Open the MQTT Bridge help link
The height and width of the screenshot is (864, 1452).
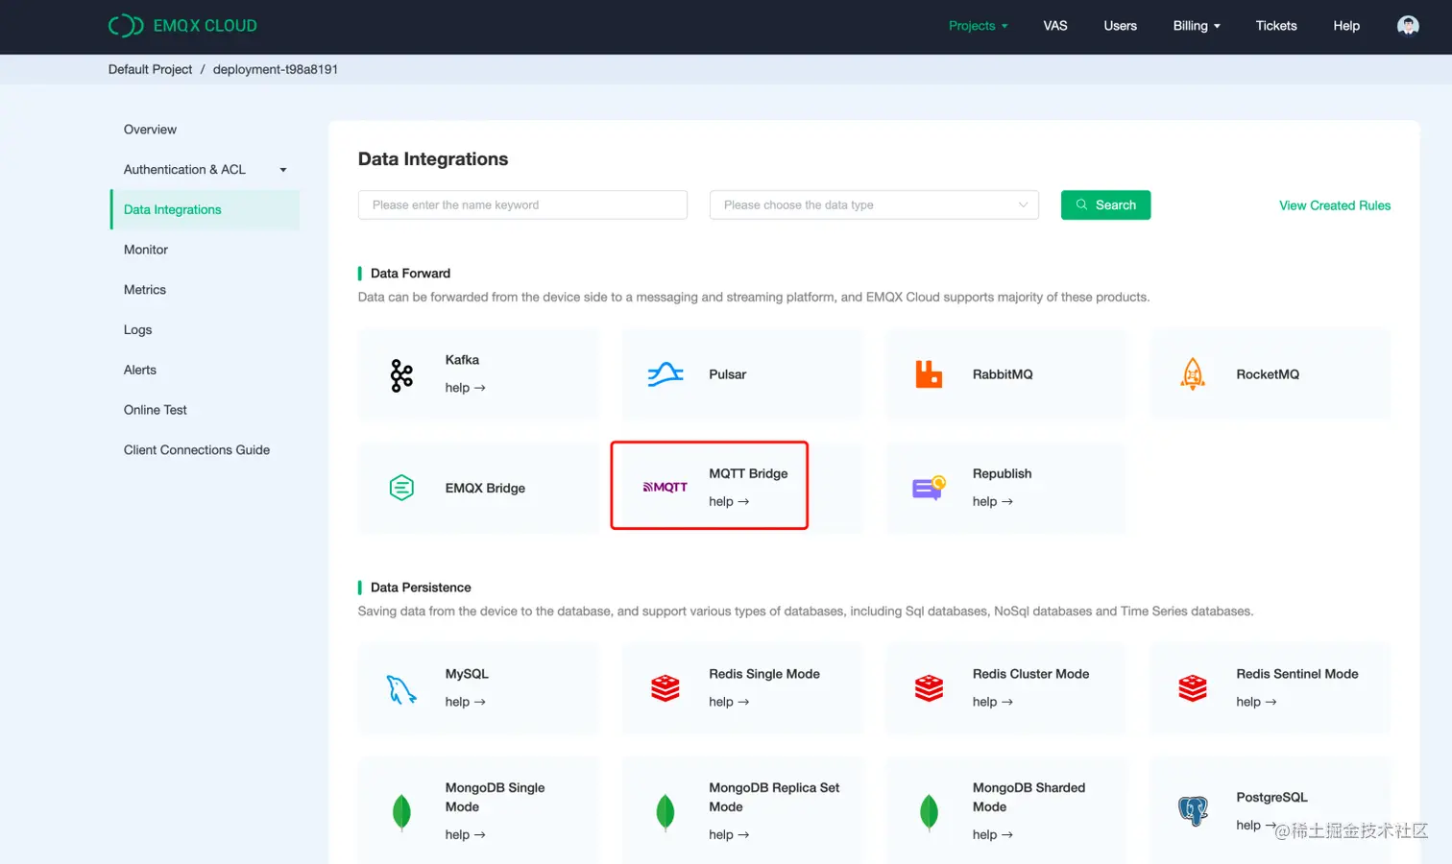point(729,501)
